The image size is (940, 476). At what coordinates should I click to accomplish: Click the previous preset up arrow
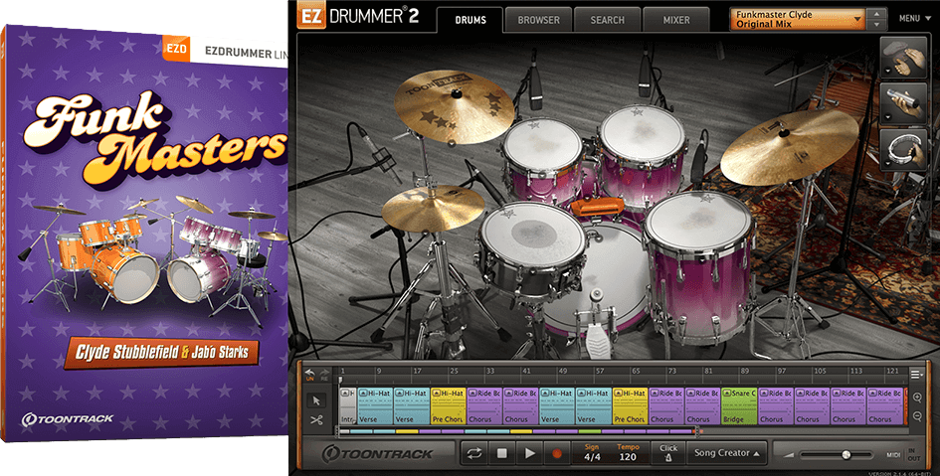(x=877, y=13)
